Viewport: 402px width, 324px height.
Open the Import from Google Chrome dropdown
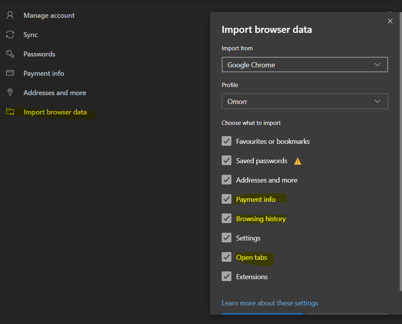click(x=304, y=65)
